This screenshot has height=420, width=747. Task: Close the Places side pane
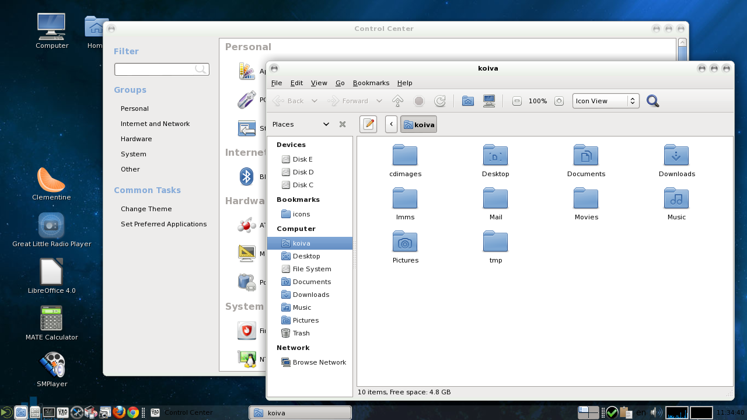(343, 124)
